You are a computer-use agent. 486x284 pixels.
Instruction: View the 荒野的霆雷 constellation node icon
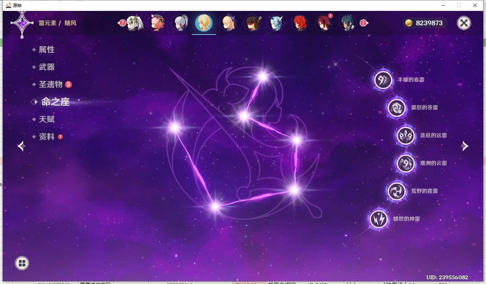[x=397, y=191]
